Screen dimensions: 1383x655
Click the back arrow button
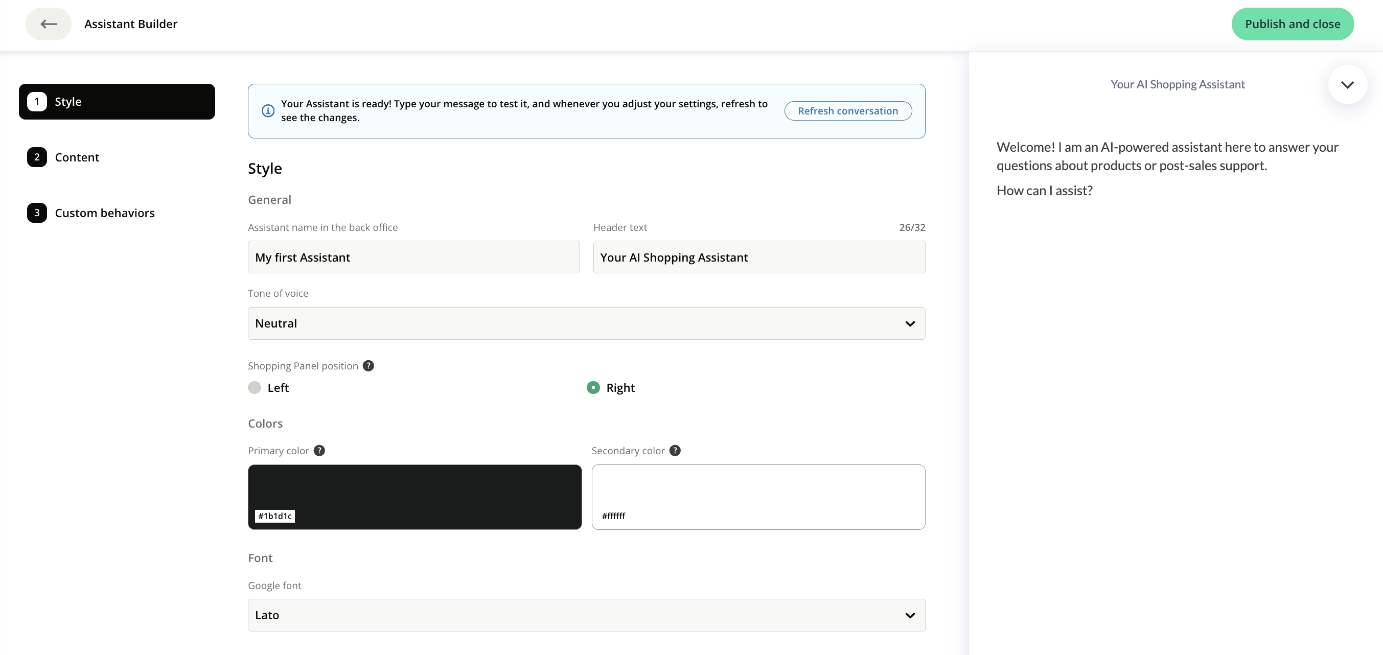click(x=49, y=24)
